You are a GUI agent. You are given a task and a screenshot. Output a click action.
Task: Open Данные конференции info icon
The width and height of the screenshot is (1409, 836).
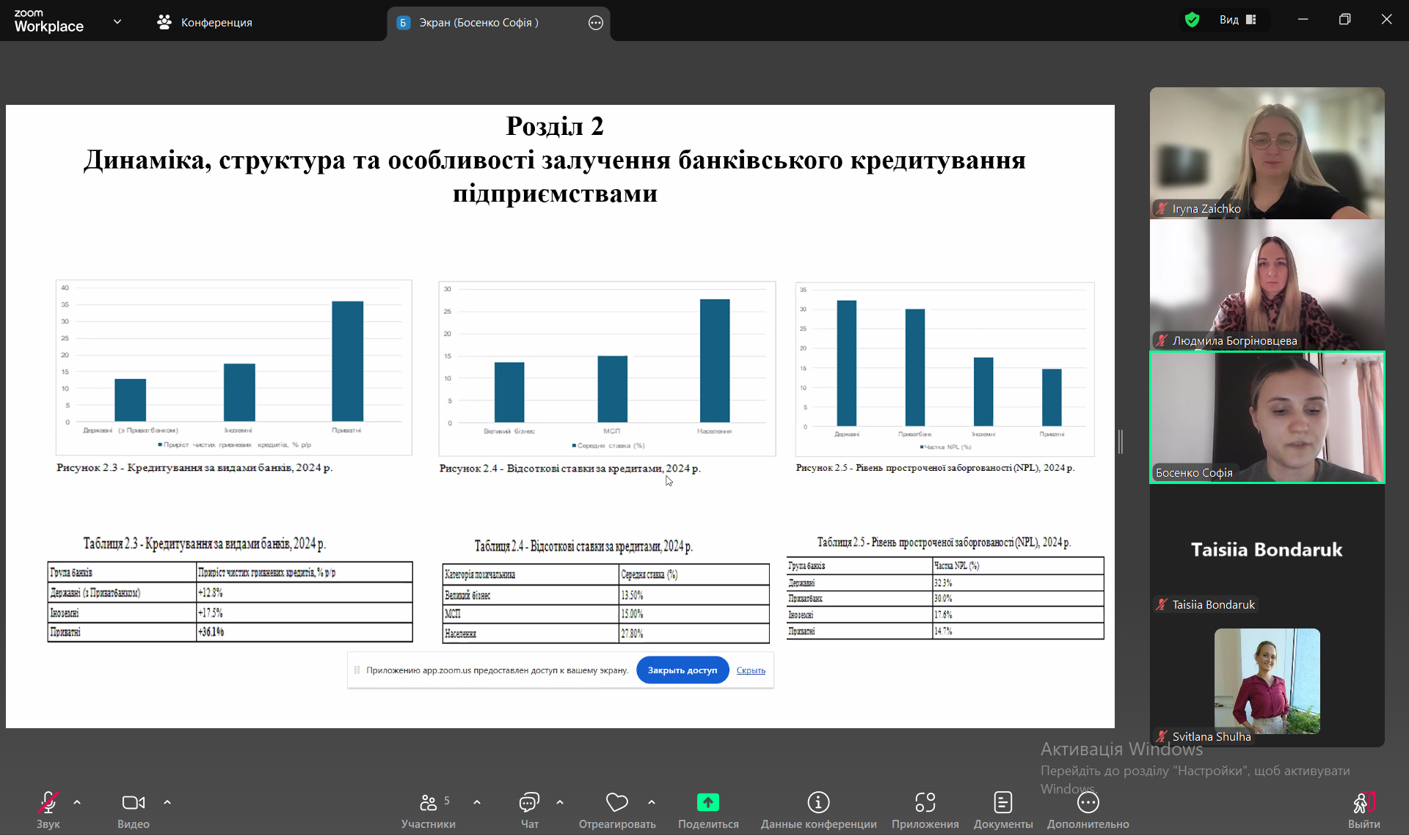[818, 803]
